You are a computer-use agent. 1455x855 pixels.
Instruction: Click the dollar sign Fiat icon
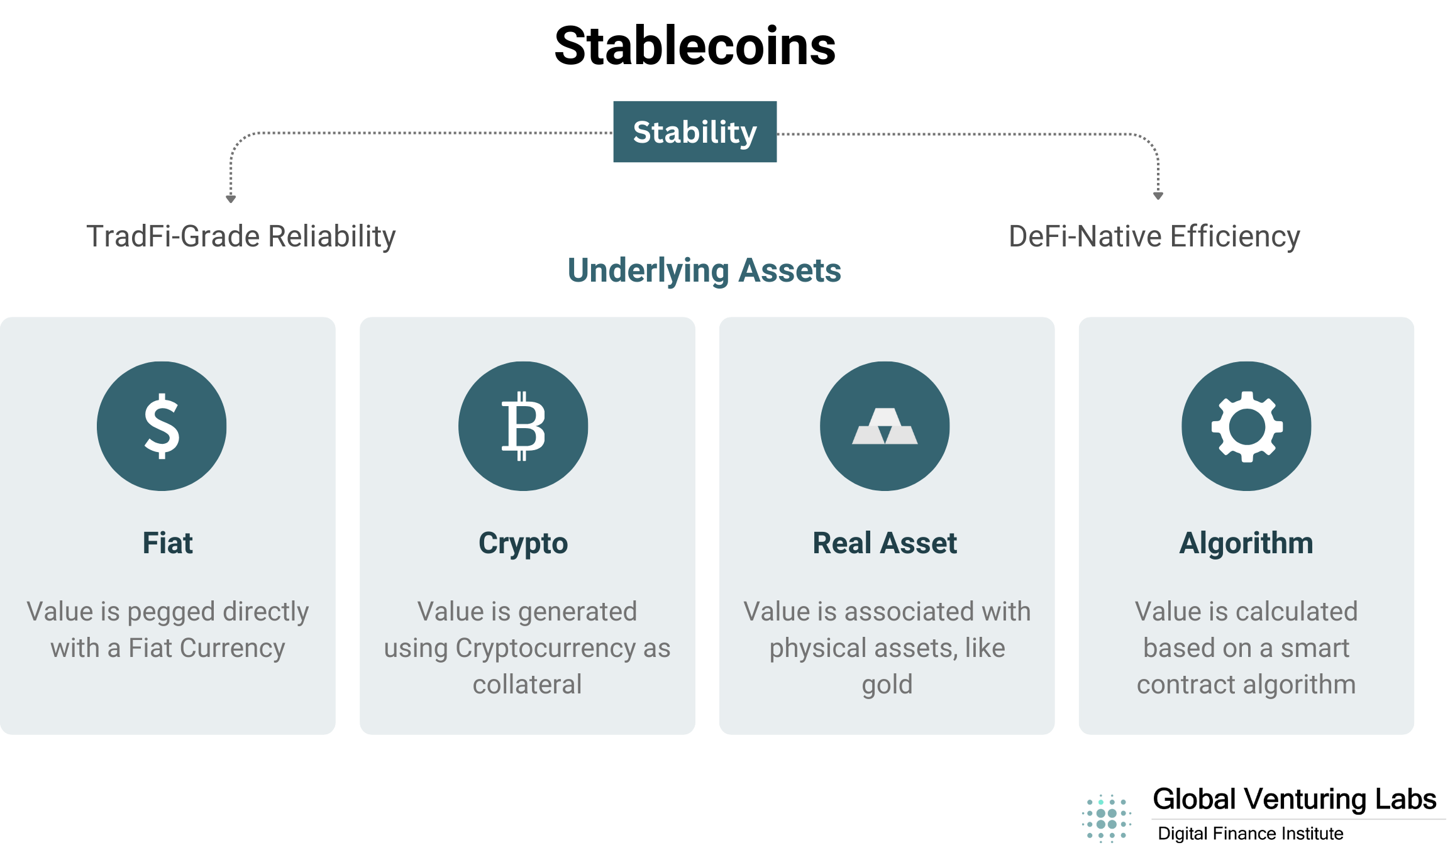[162, 426]
